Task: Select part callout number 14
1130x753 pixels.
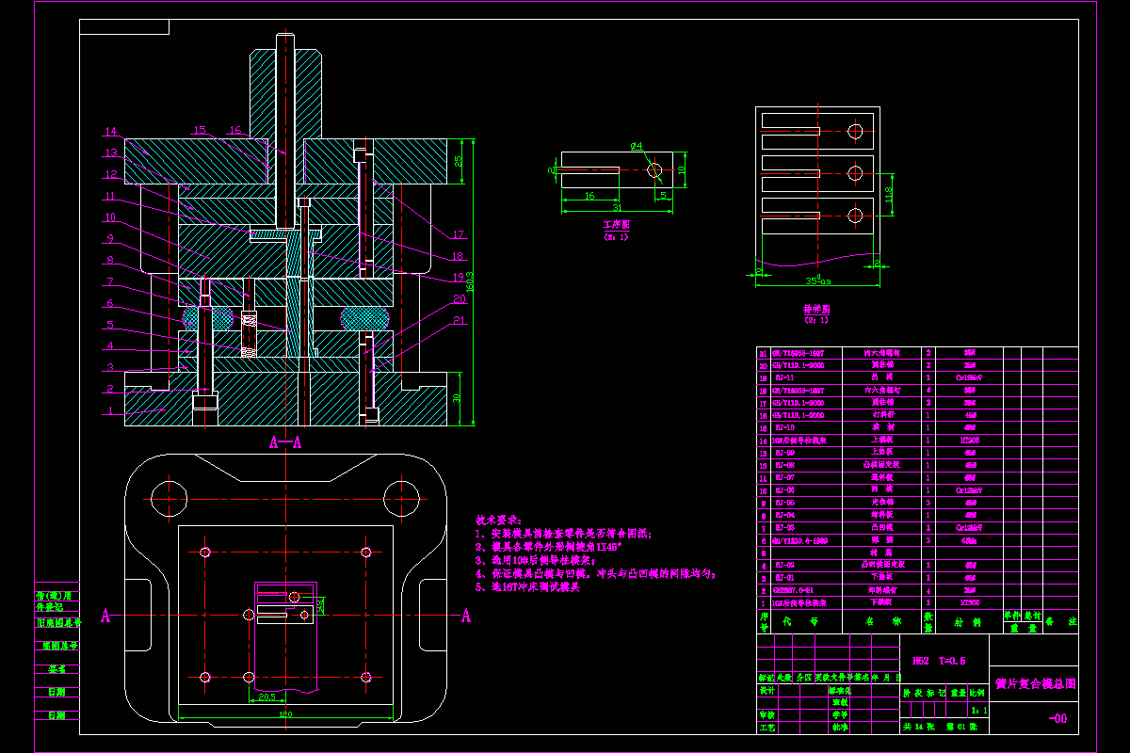Action: point(111,132)
